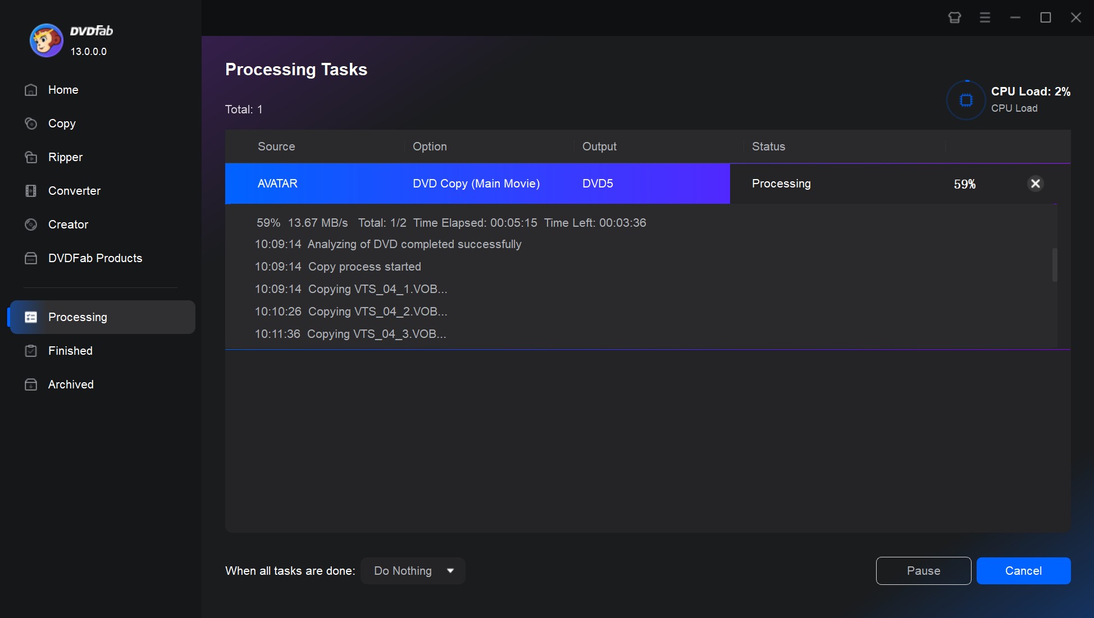
Task: Click the remove task X button
Action: coord(1036,183)
